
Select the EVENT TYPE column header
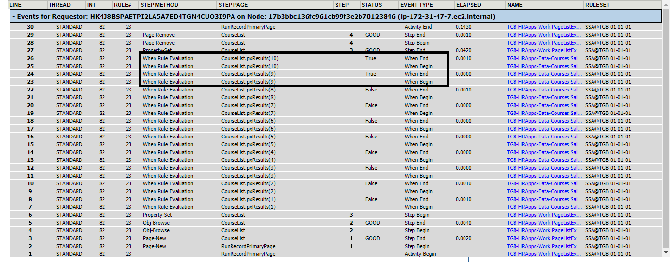(x=417, y=5)
